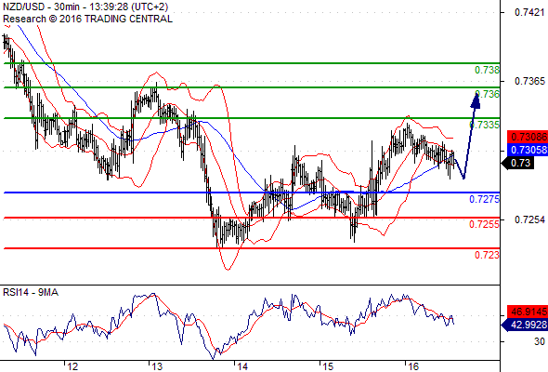Image resolution: width=548 pixels, height=372 pixels.
Task: Select the 0.7335 resistance level label
Action: tap(485, 125)
